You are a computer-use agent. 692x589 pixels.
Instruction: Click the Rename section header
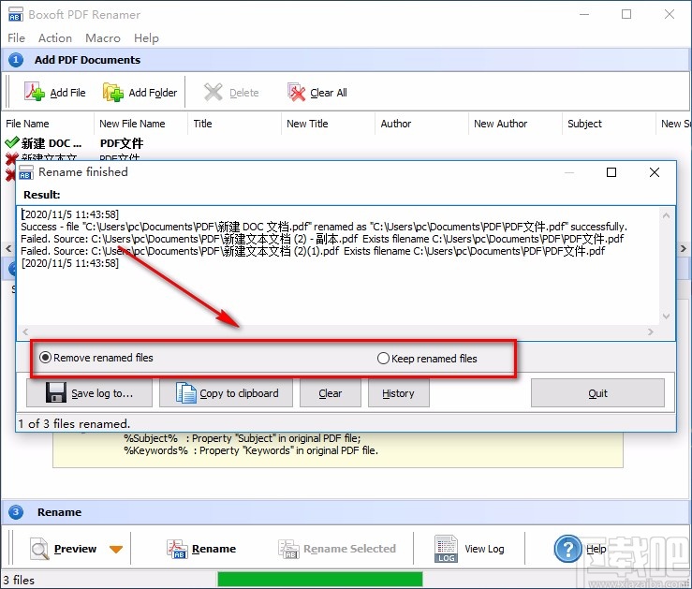pyautogui.click(x=59, y=512)
